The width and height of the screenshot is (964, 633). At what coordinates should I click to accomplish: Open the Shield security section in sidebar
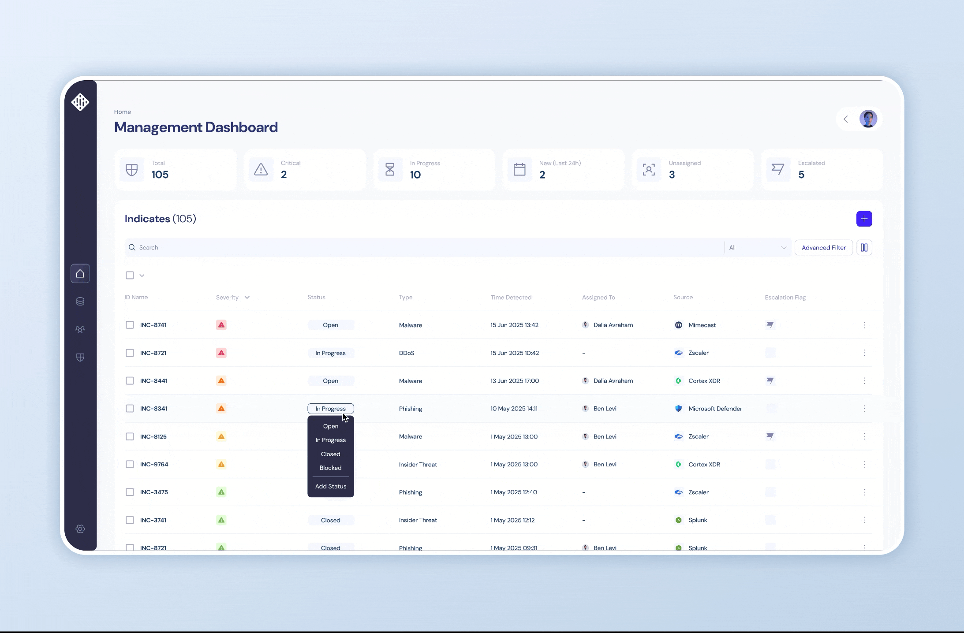click(80, 357)
